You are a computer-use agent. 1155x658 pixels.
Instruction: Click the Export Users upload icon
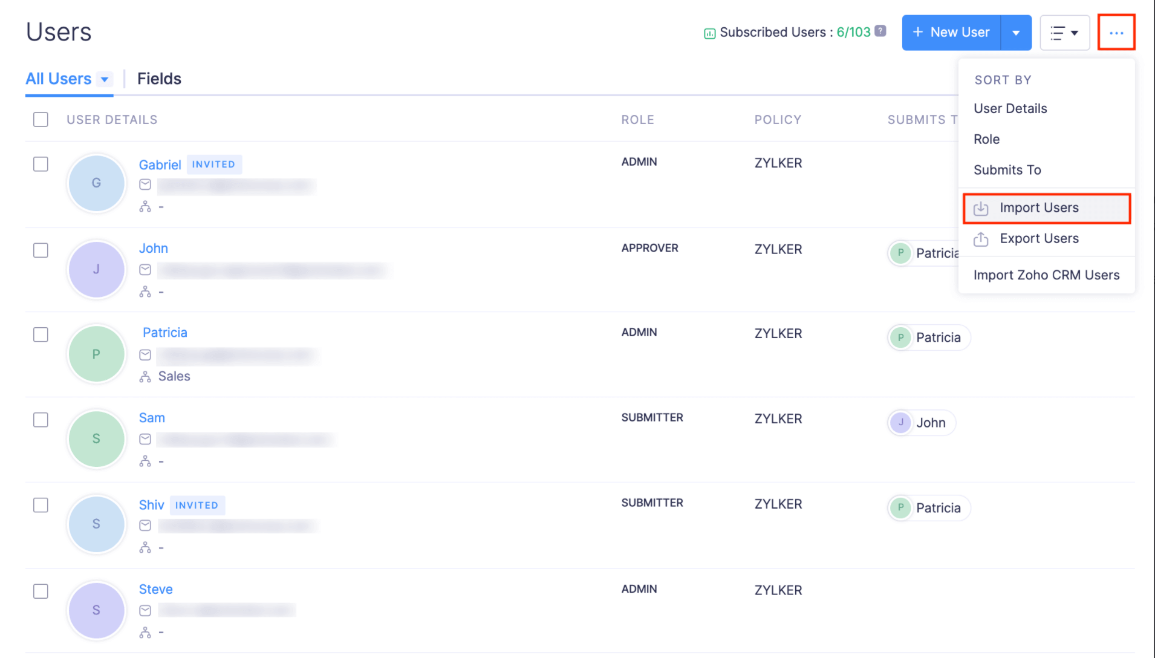[x=981, y=239]
